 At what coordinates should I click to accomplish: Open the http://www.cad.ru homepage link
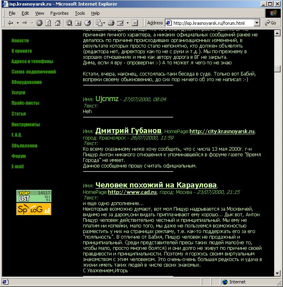click(x=132, y=192)
